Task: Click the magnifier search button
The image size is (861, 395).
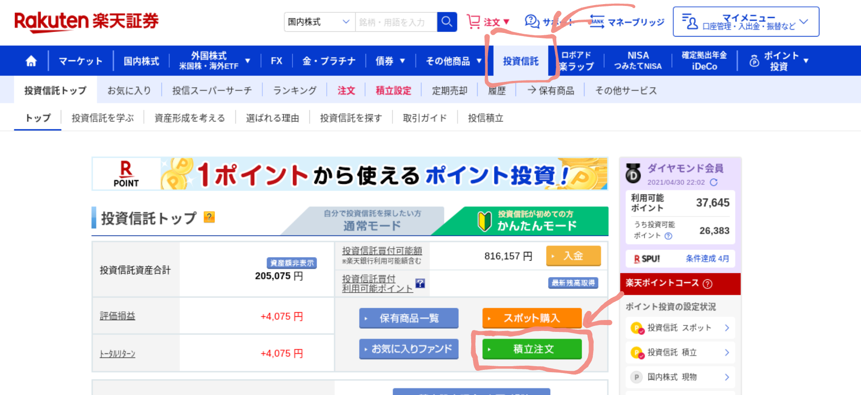Action: pos(447,22)
